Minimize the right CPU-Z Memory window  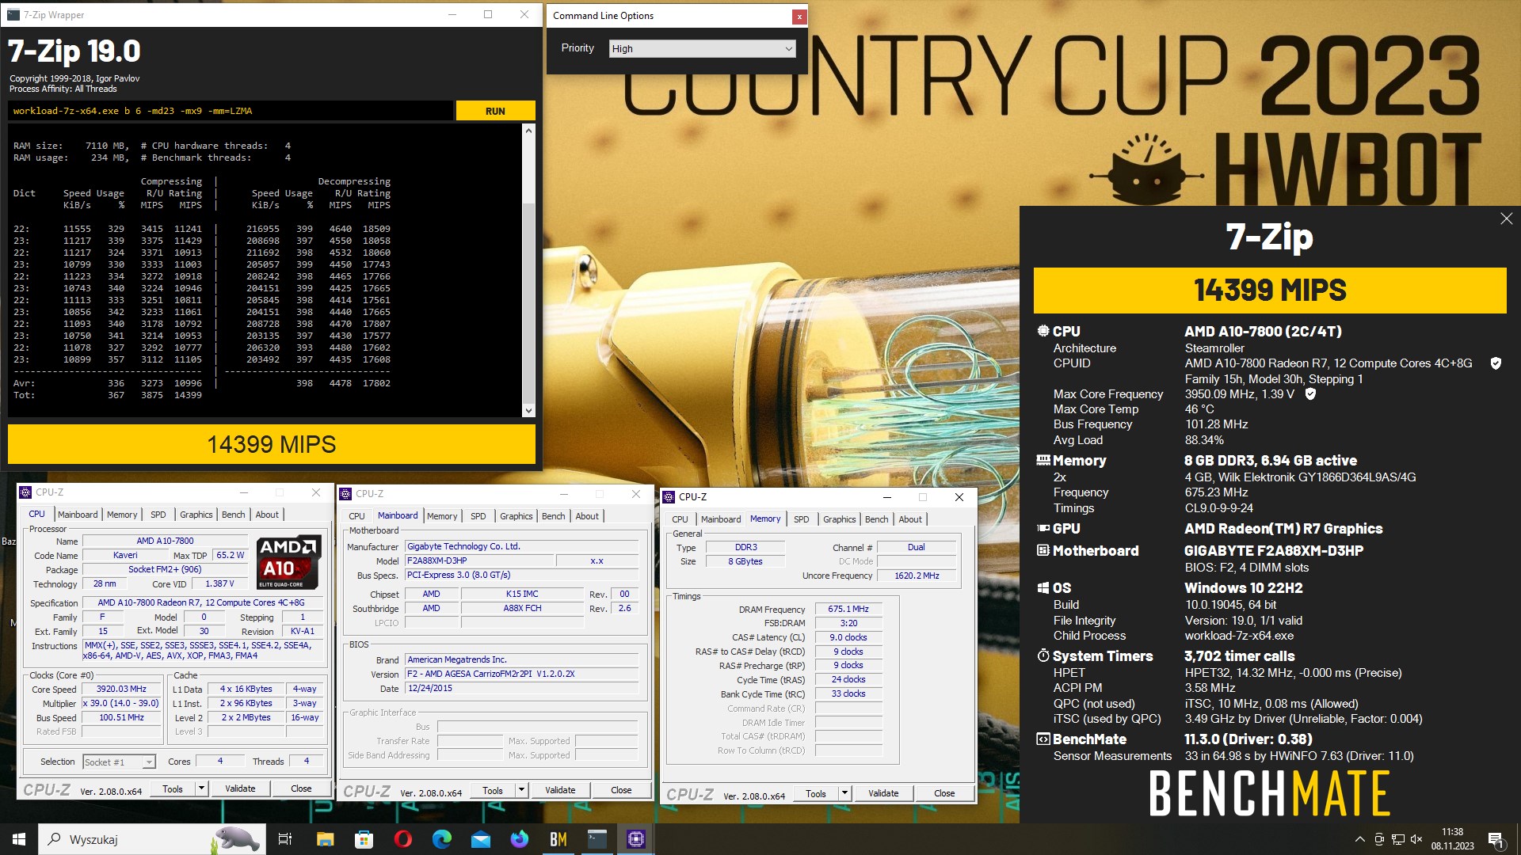(887, 497)
